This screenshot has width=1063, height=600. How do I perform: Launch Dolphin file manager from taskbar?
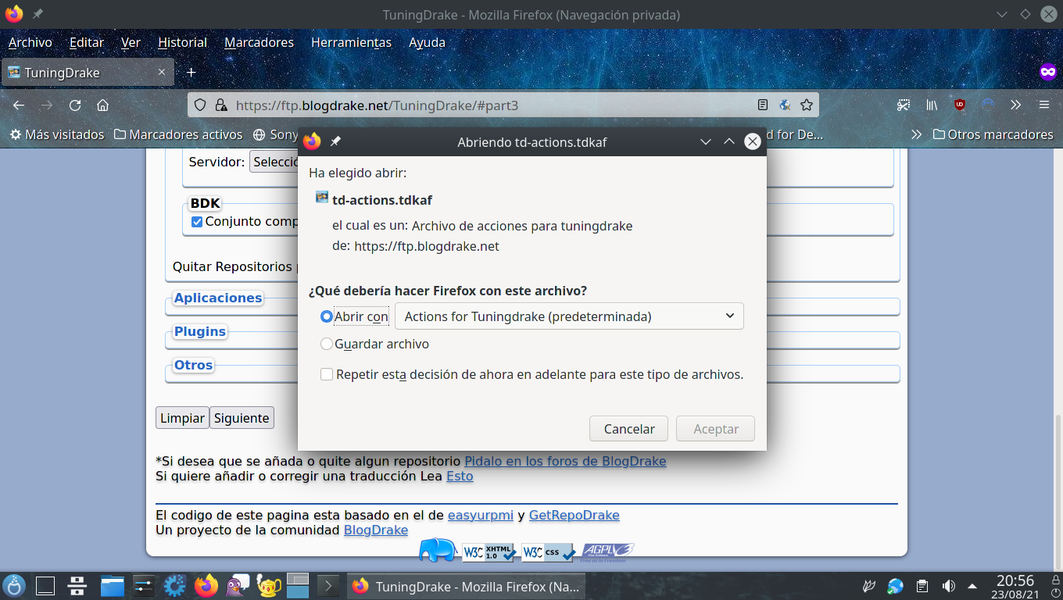tap(112, 585)
